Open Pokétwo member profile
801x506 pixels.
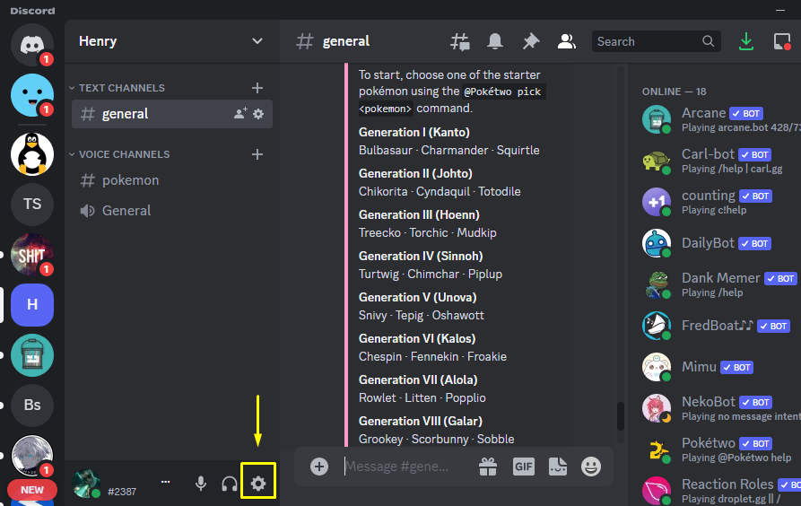720,449
